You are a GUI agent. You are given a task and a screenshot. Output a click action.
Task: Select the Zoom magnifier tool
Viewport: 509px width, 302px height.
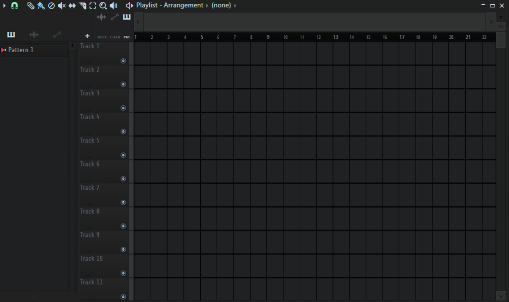103,5
